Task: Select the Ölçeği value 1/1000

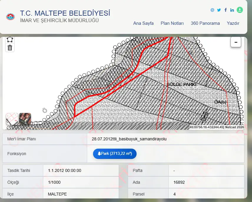Action: (x=54, y=182)
